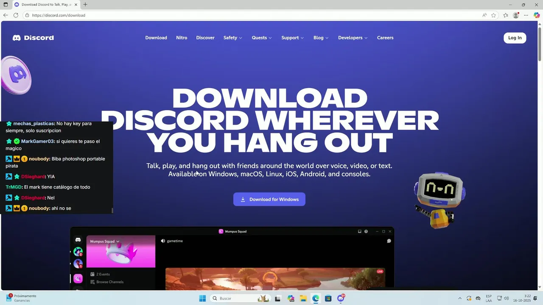Click the pink server icon in preview sidebar
Viewport: 543px width, 305px height.
(78, 278)
